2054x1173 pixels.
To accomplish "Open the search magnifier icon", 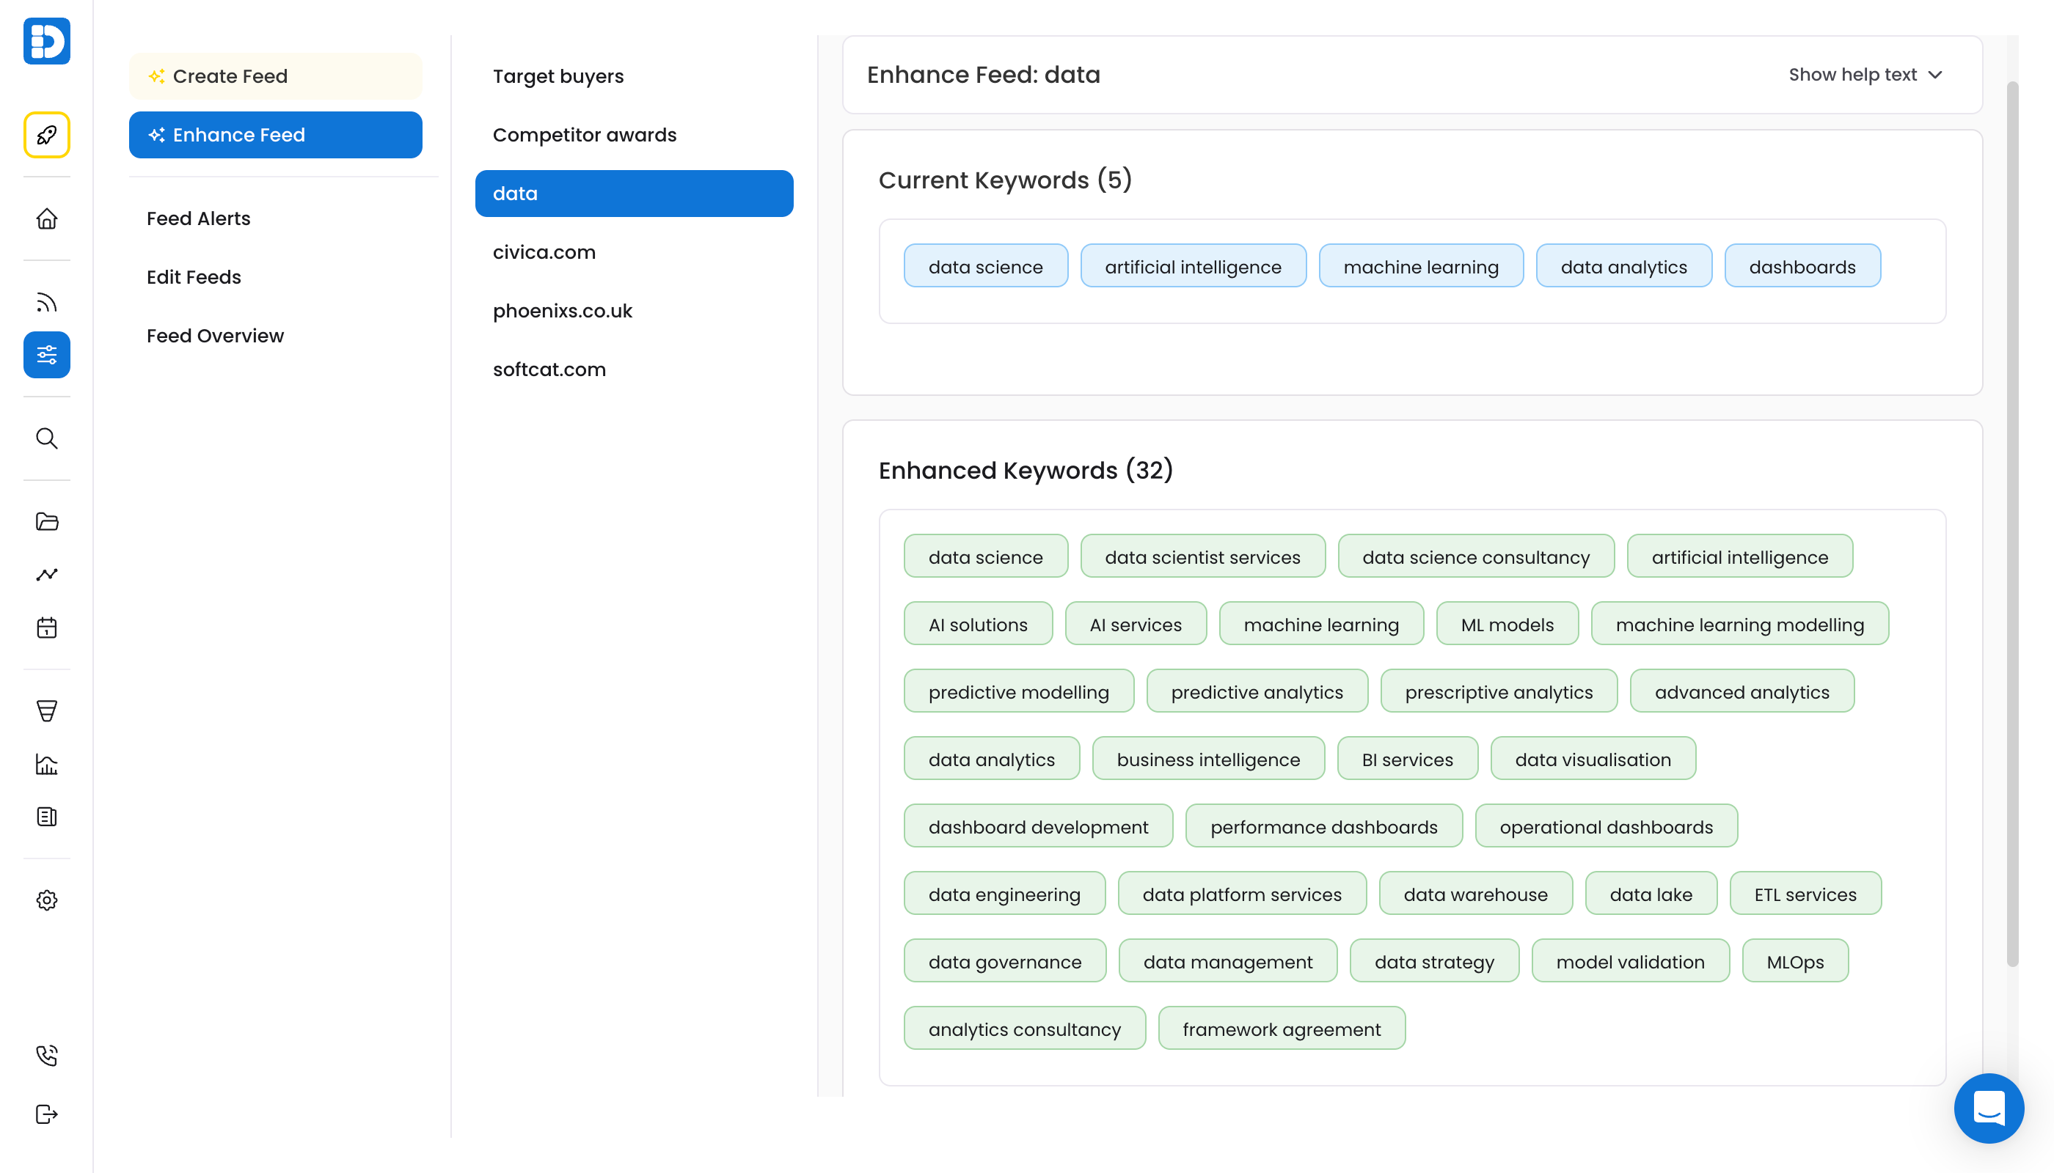I will point(47,438).
